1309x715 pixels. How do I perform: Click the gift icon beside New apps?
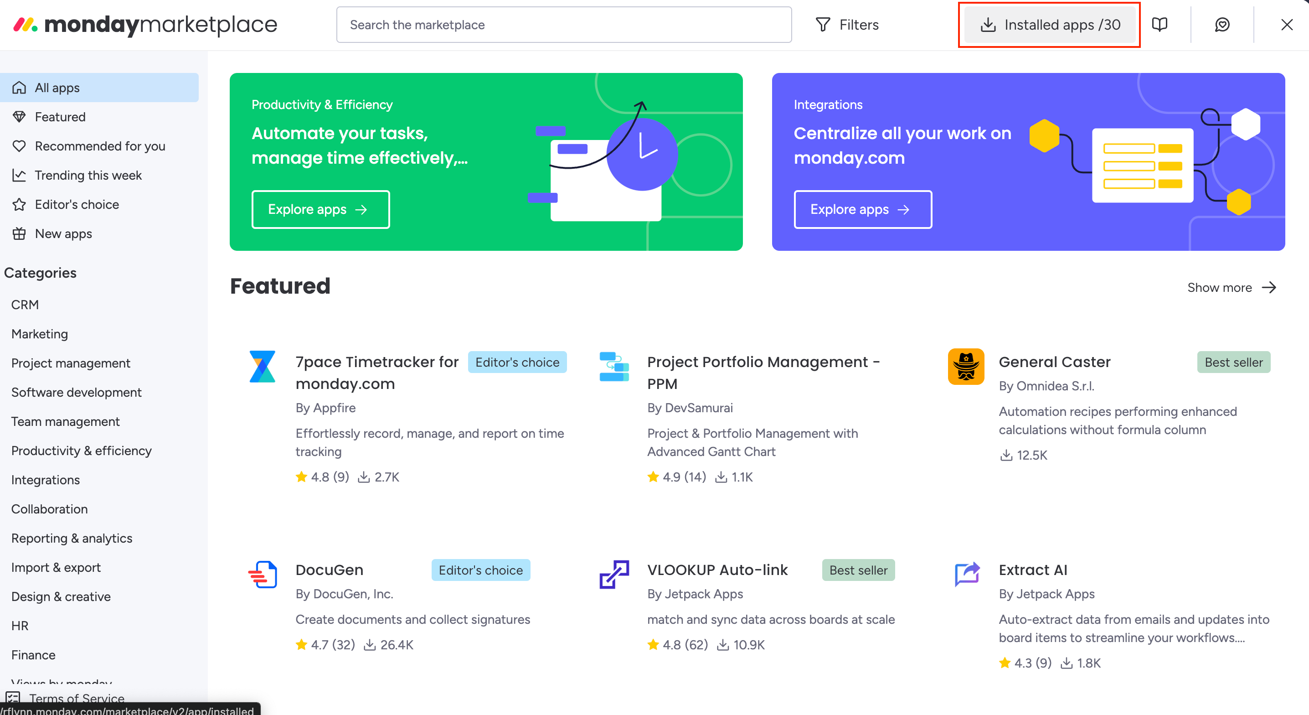click(x=19, y=233)
